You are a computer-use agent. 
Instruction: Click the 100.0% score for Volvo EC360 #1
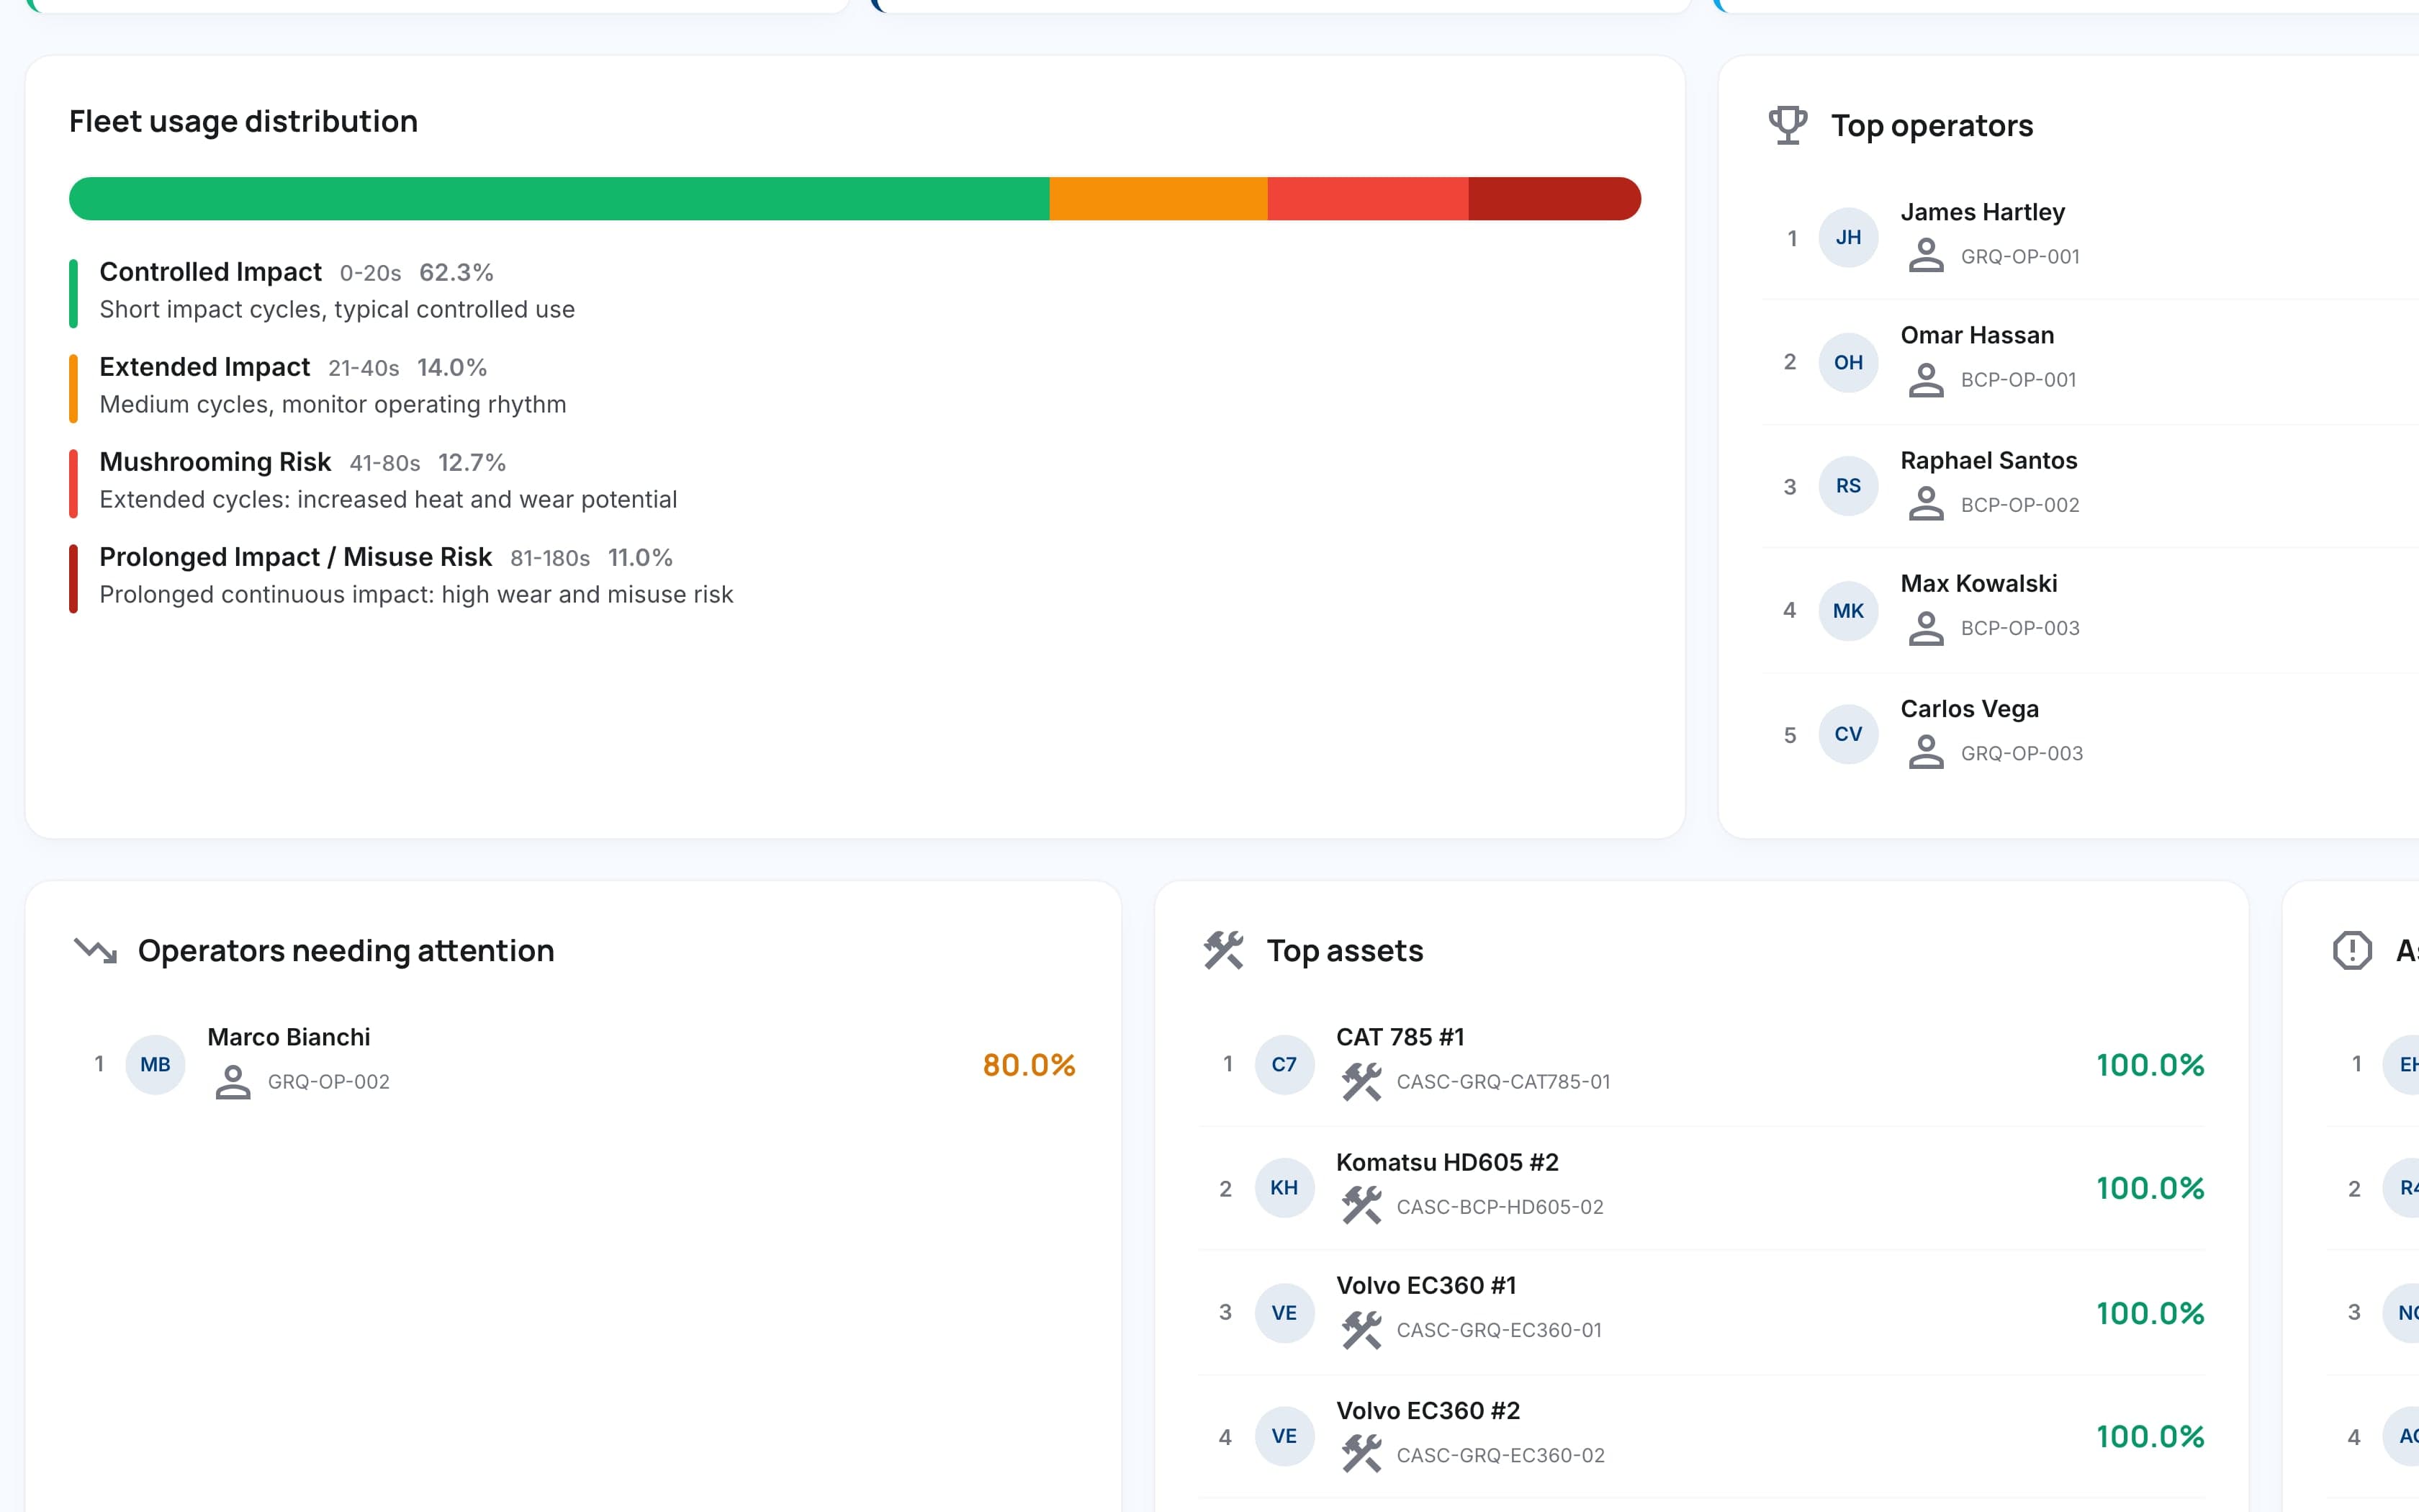[x=2150, y=1313]
